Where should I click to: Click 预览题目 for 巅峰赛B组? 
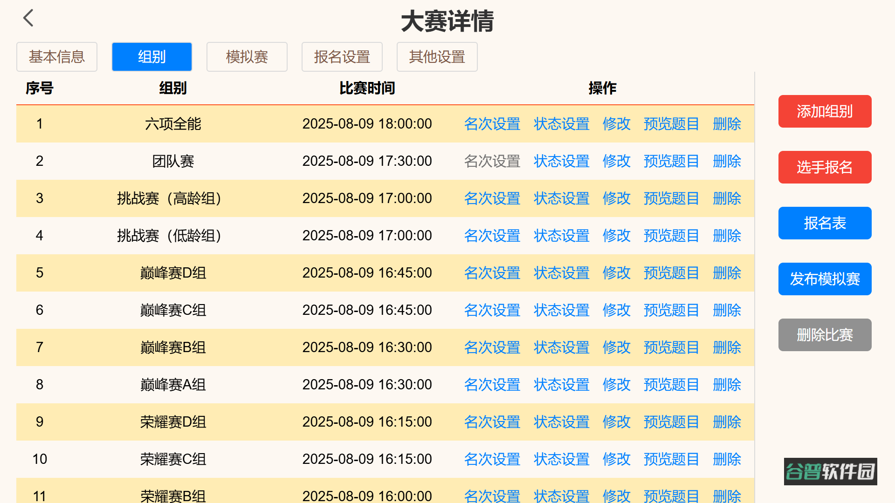tap(671, 347)
